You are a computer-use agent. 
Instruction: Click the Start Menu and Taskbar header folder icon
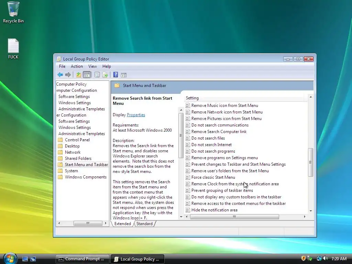(117, 86)
